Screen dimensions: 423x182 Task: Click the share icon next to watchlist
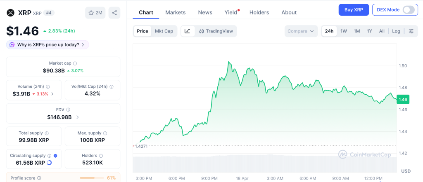(114, 13)
